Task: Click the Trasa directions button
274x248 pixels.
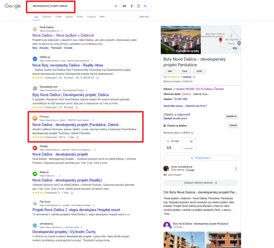Action: pyautogui.click(x=184, y=71)
